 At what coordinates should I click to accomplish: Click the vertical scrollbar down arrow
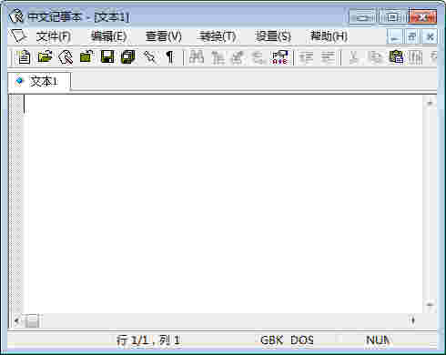click(430, 305)
